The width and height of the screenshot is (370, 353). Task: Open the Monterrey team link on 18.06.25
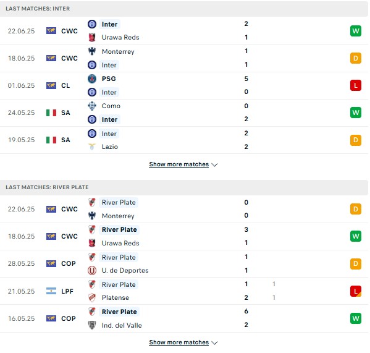click(118, 51)
